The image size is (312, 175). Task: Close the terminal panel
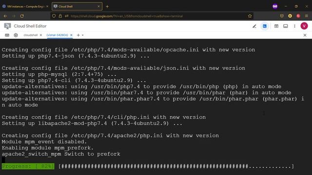point(305,35)
